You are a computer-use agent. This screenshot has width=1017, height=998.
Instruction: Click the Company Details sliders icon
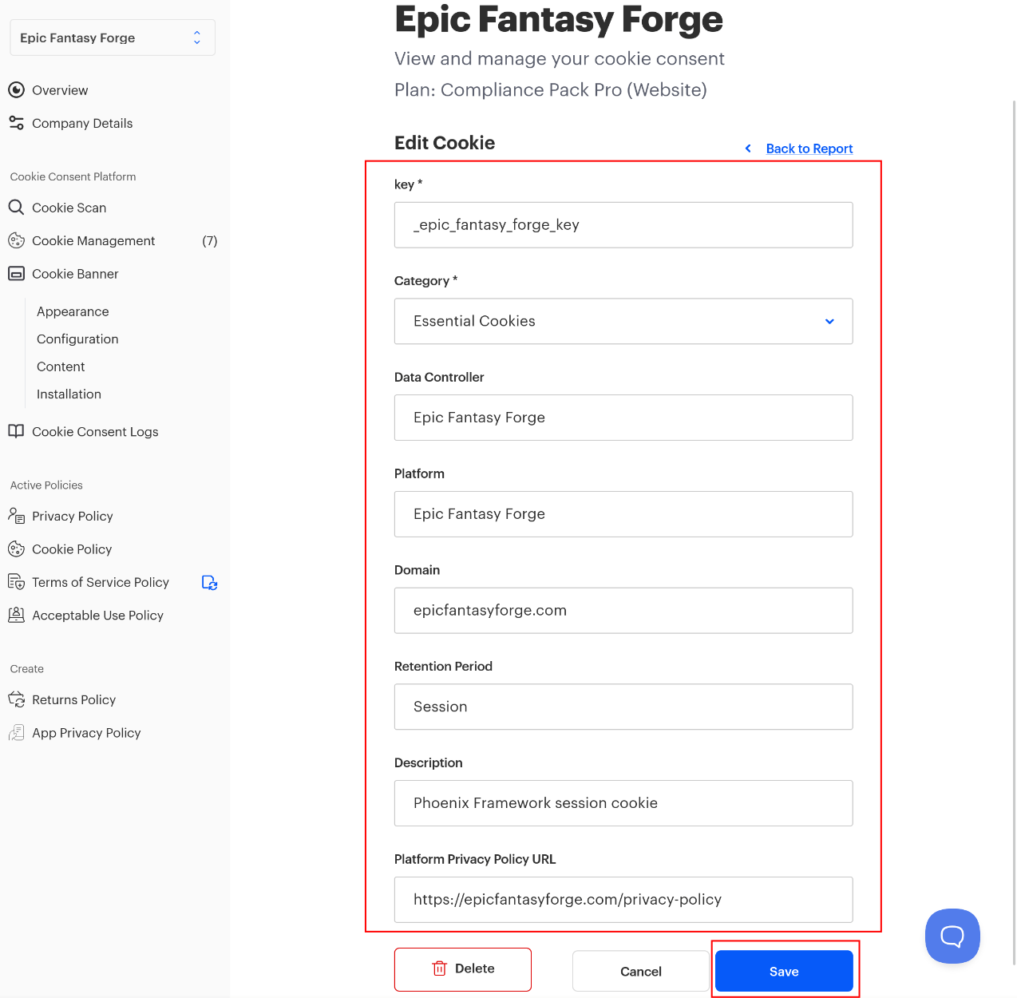(x=16, y=123)
